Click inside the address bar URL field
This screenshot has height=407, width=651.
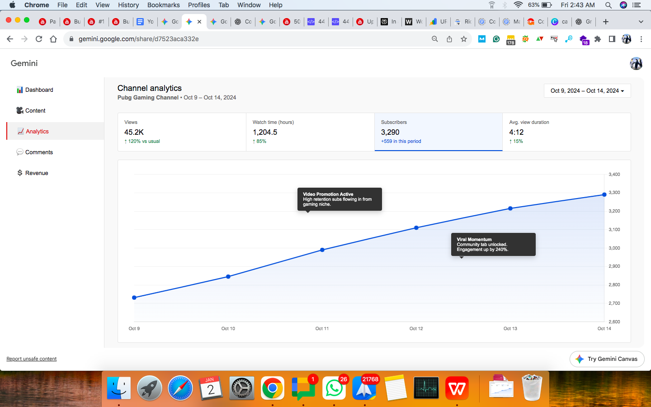[x=136, y=39]
